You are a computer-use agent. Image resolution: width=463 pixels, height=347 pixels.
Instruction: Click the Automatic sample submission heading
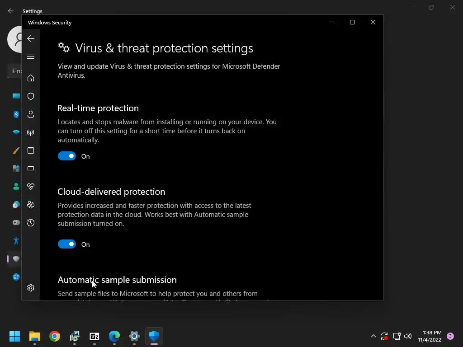pos(117,280)
